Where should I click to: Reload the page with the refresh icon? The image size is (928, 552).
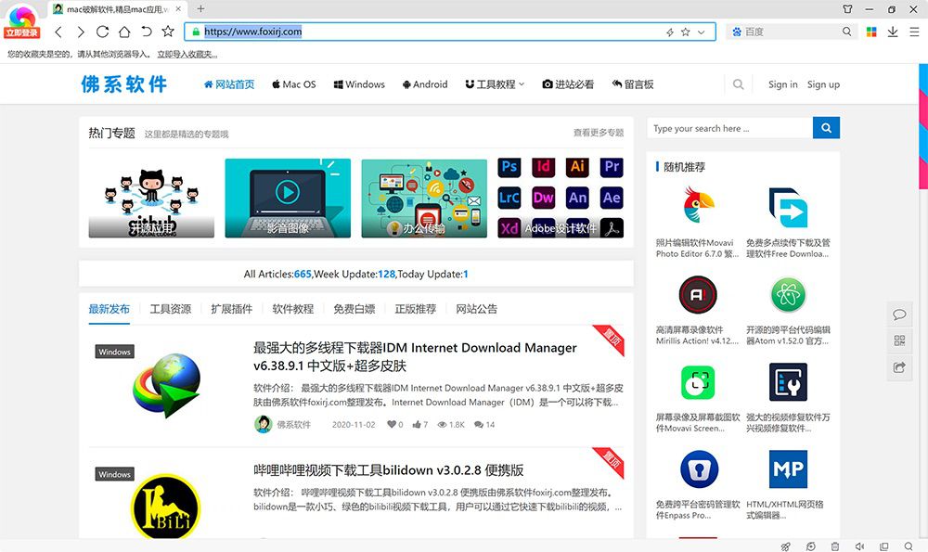102,32
